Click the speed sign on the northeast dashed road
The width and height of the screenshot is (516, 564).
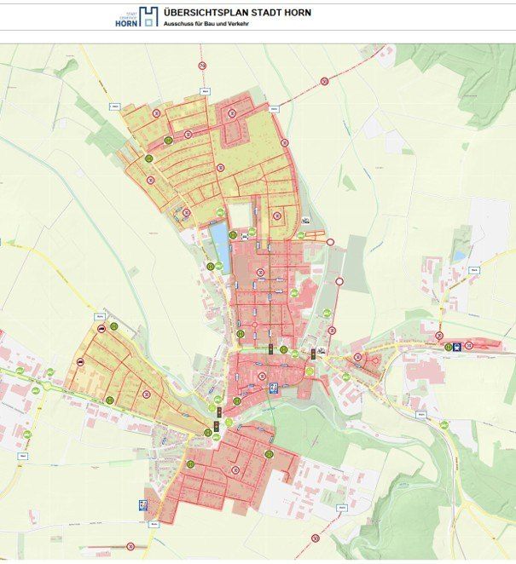coord(324,81)
